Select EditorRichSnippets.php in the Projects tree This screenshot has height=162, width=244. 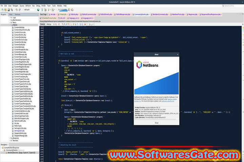point(21,118)
